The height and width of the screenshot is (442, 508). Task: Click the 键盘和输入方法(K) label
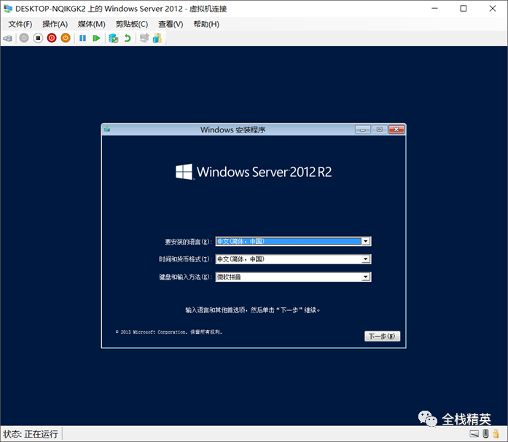point(185,277)
